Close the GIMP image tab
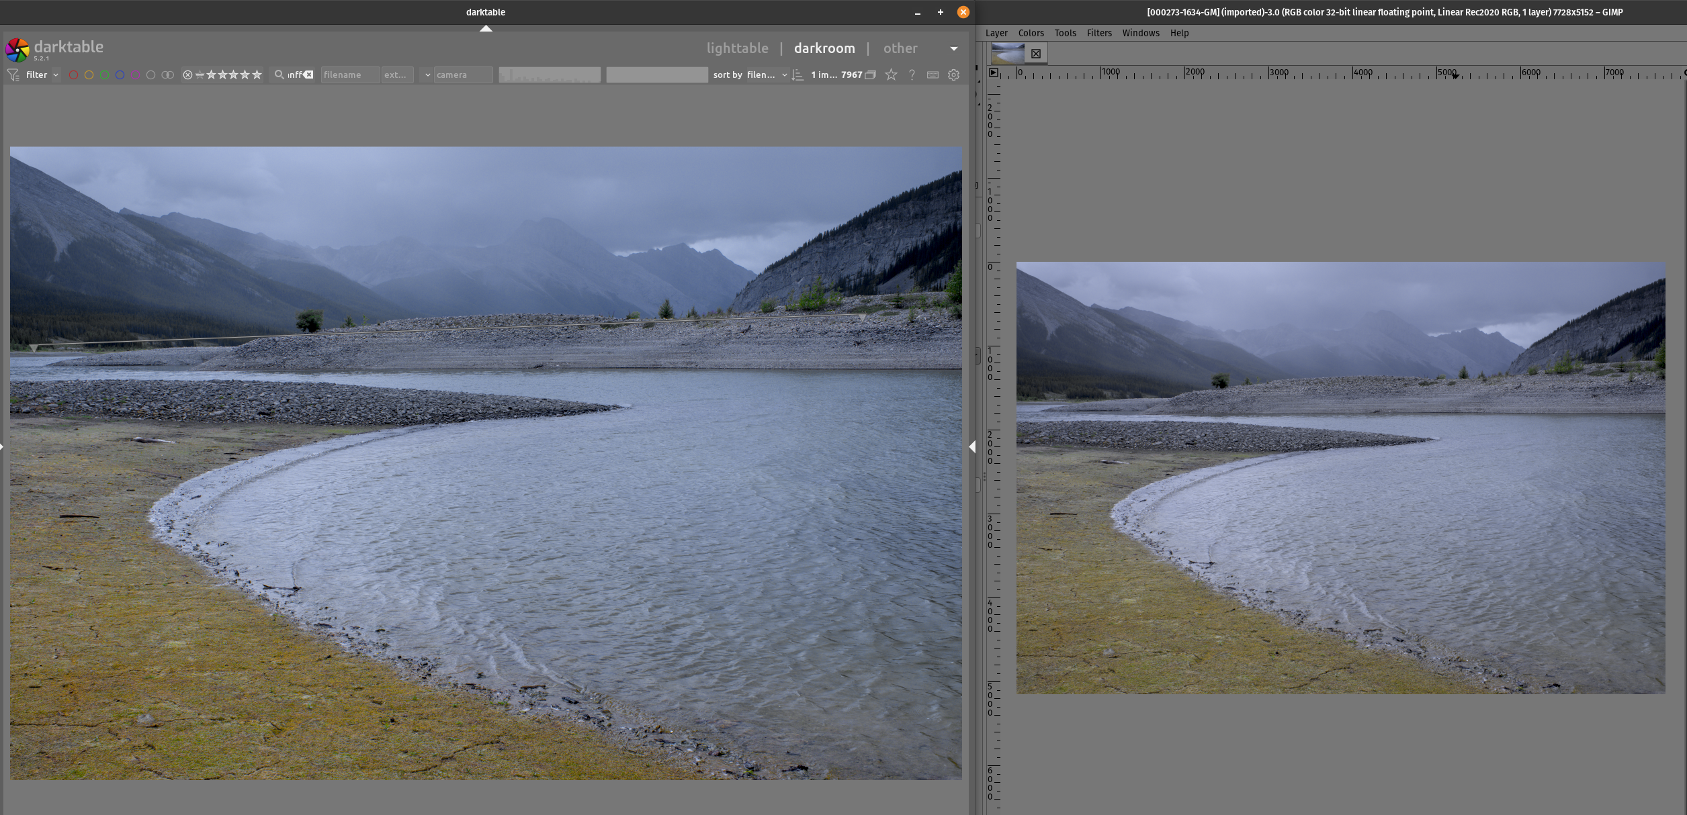1687x815 pixels. coord(1036,54)
